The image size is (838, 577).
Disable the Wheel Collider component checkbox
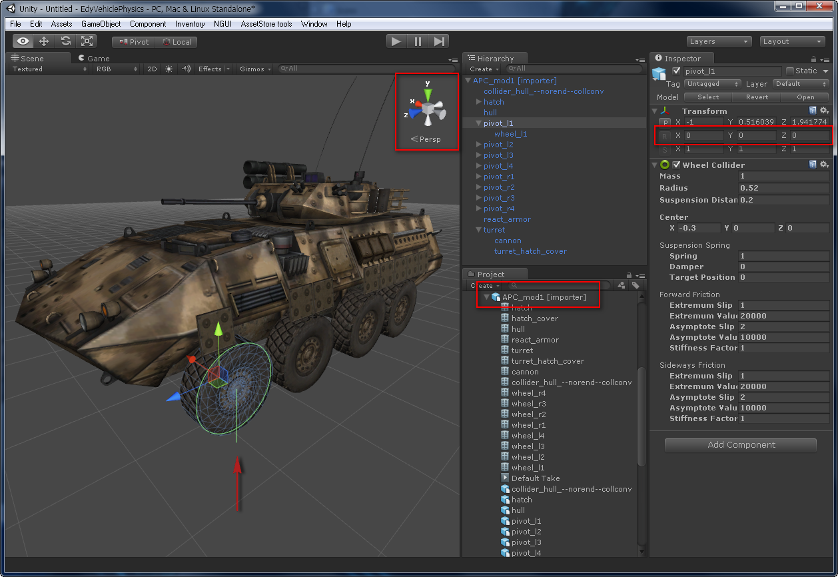pos(677,165)
